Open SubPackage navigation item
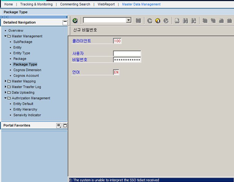This screenshot has width=234, height=182. point(23,42)
